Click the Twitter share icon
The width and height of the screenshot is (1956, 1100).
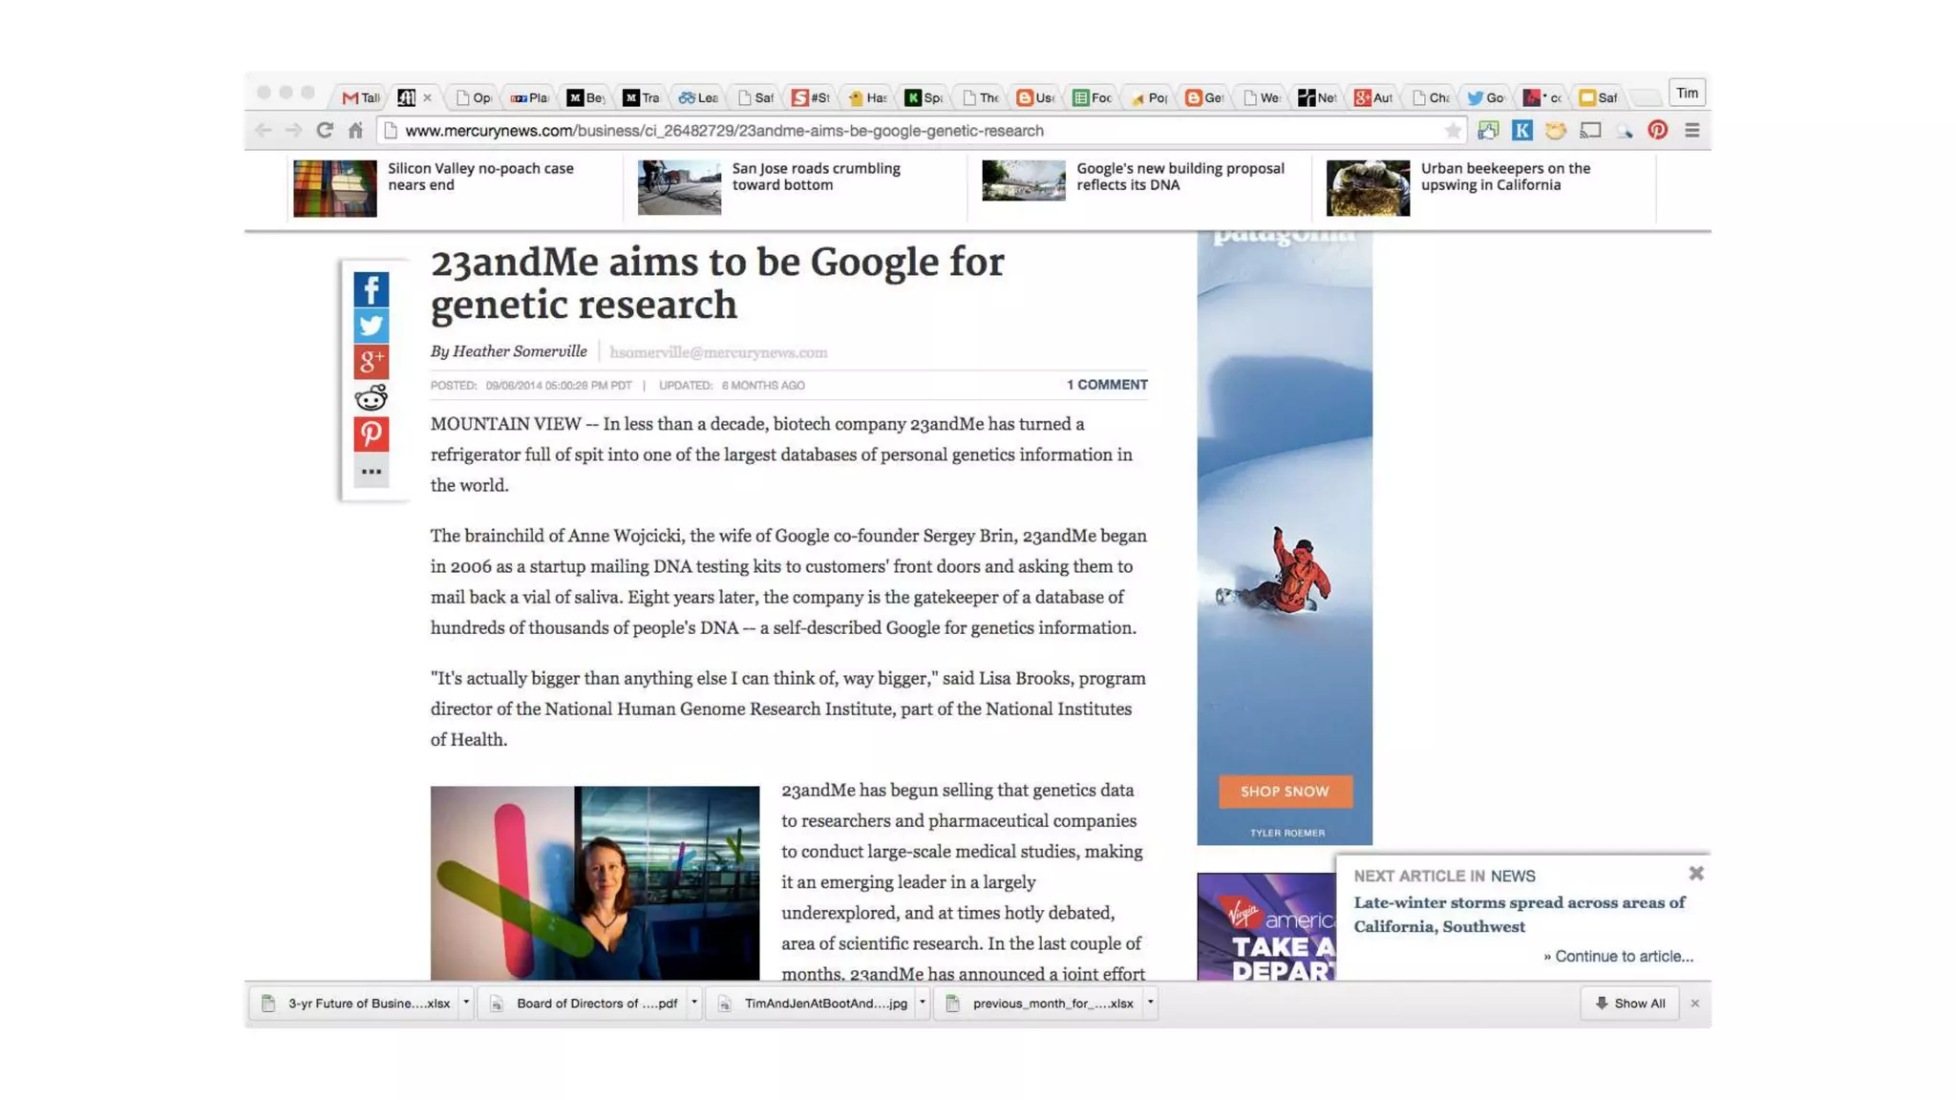[371, 325]
